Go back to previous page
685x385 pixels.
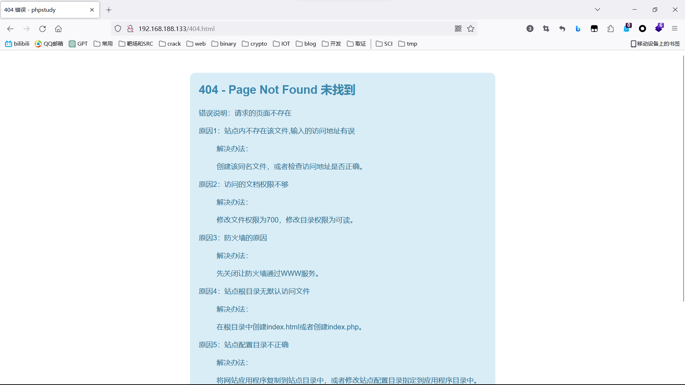click(10, 29)
